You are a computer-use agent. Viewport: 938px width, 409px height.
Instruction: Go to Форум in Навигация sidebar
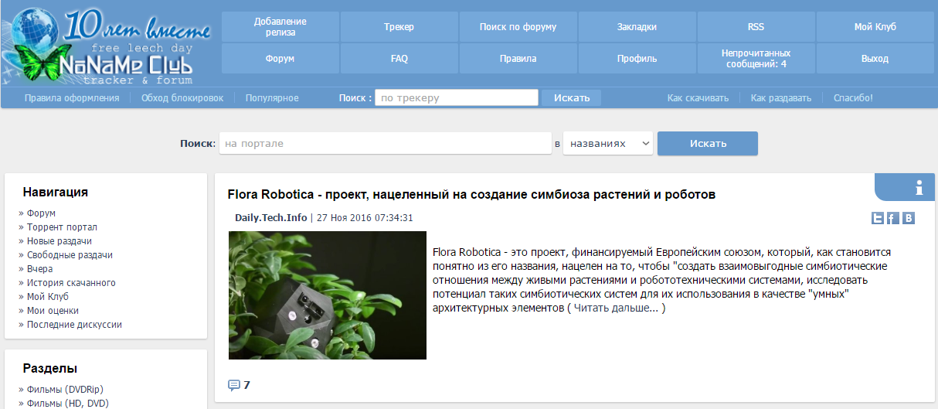[x=41, y=213]
